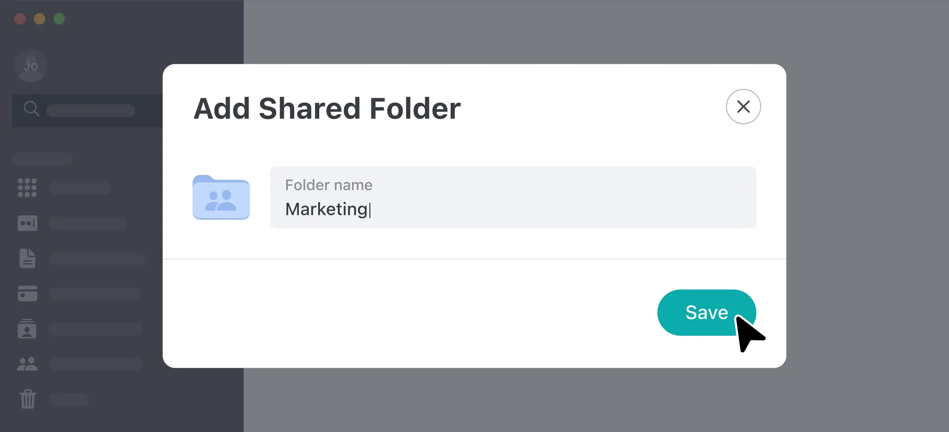This screenshot has height=432, width=949.
Task: Click the red close window dot
Action: coord(20,19)
